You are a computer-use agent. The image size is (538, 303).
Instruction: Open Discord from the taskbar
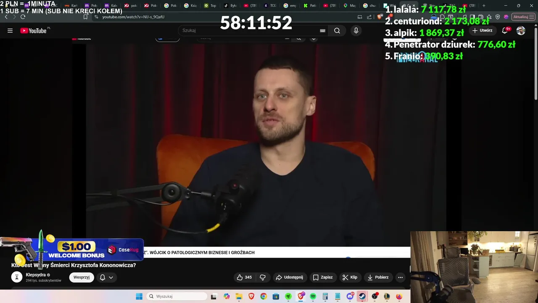click(x=350, y=296)
